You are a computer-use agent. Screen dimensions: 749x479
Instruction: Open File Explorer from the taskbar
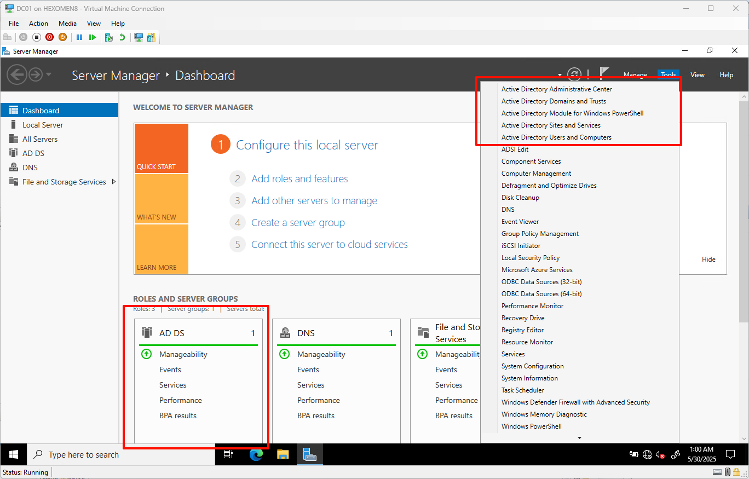pos(283,454)
